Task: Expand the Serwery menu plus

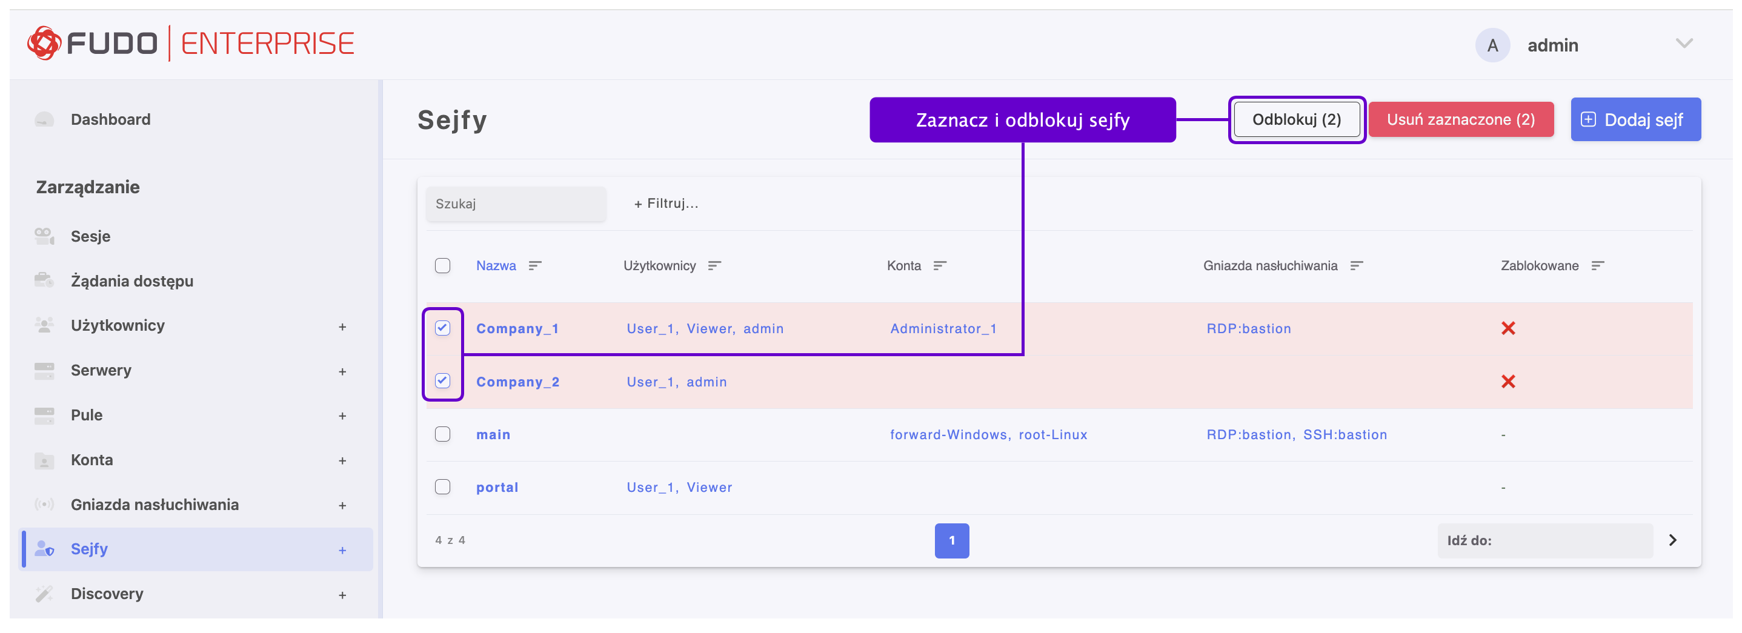Action: (x=342, y=371)
